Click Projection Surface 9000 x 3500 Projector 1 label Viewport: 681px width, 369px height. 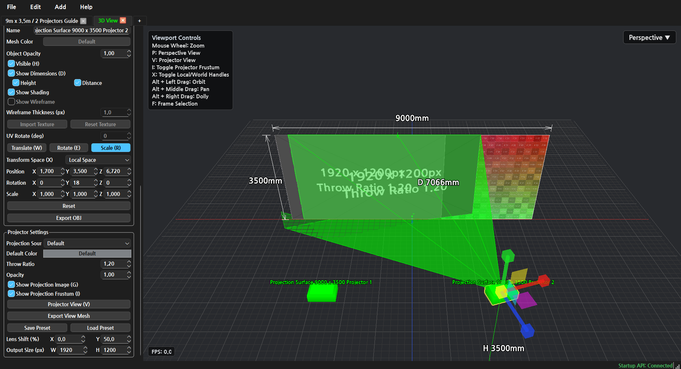click(321, 282)
